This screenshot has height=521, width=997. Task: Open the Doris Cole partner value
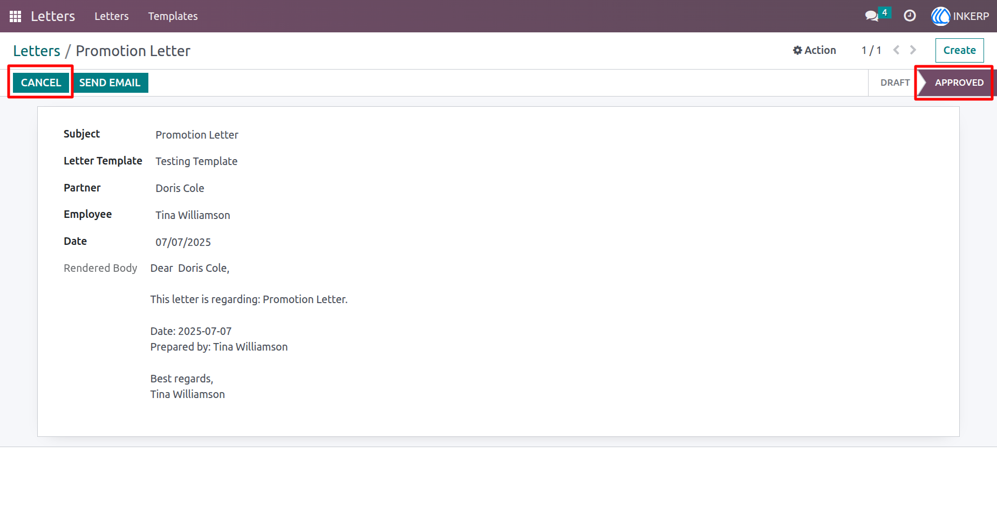180,188
